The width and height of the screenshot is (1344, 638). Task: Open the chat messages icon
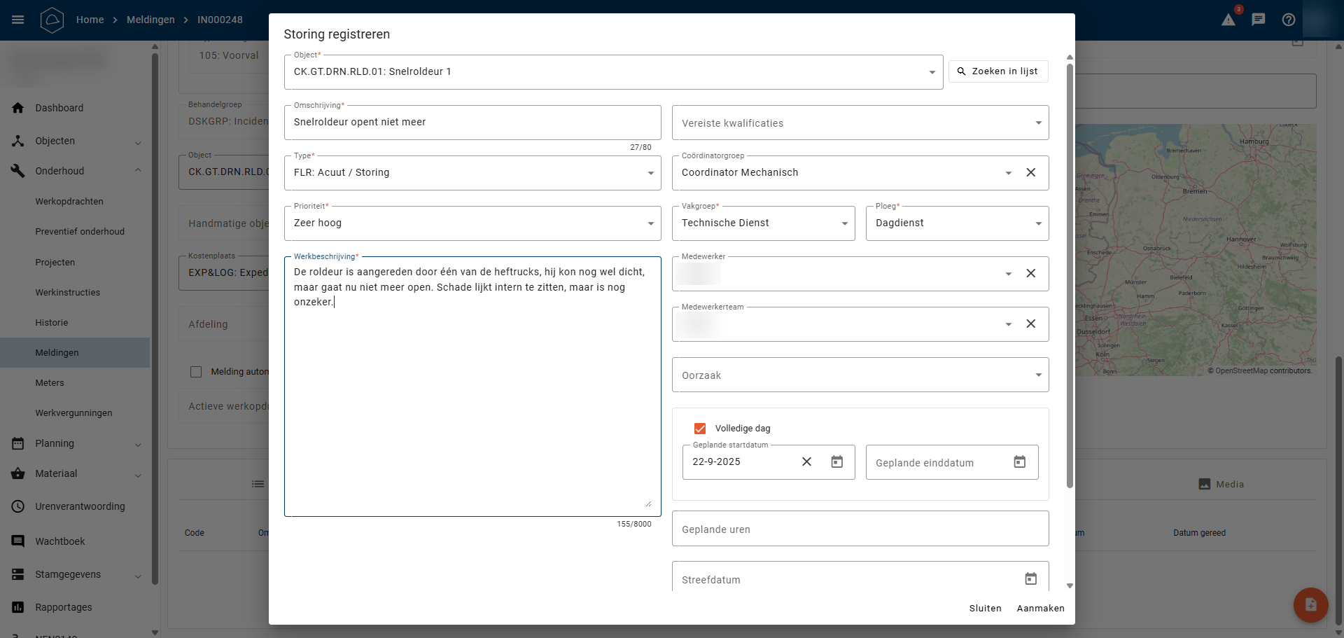[x=1259, y=20]
